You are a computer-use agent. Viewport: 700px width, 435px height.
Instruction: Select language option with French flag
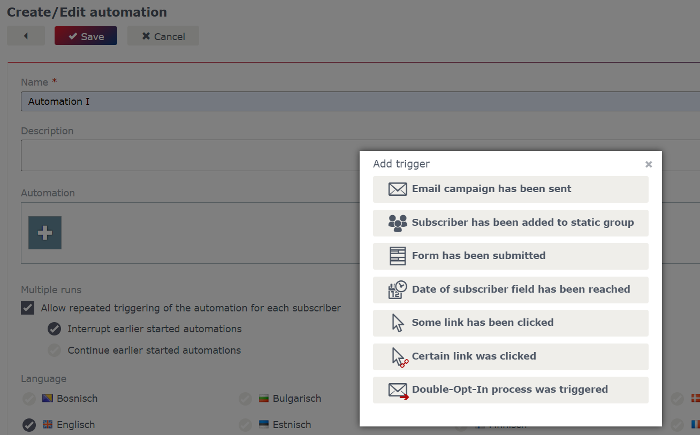(678, 425)
